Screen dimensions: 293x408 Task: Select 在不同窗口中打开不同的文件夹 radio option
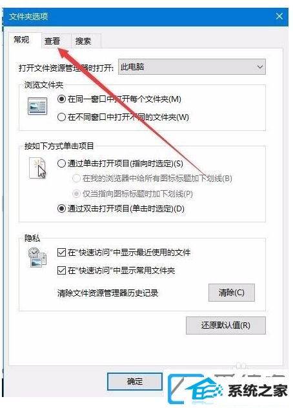click(x=61, y=117)
